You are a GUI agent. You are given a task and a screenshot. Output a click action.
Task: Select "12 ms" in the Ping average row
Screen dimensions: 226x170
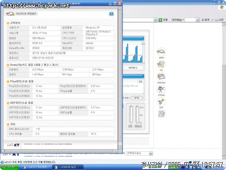(x=39, y=96)
